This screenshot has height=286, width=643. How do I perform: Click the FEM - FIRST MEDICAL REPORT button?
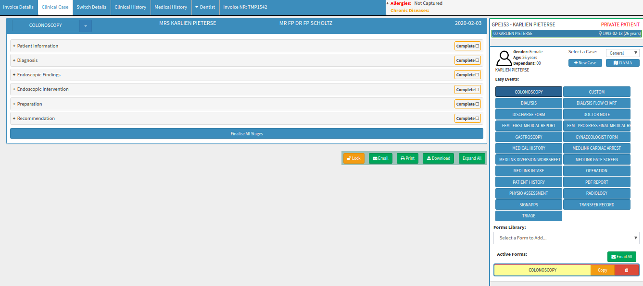[529, 126]
